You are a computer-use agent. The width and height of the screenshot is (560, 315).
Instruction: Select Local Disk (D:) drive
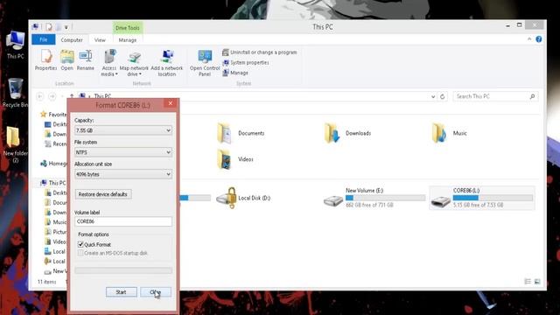[x=243, y=198]
